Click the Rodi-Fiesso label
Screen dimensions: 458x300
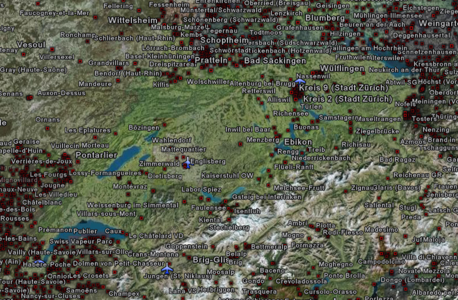343,233
